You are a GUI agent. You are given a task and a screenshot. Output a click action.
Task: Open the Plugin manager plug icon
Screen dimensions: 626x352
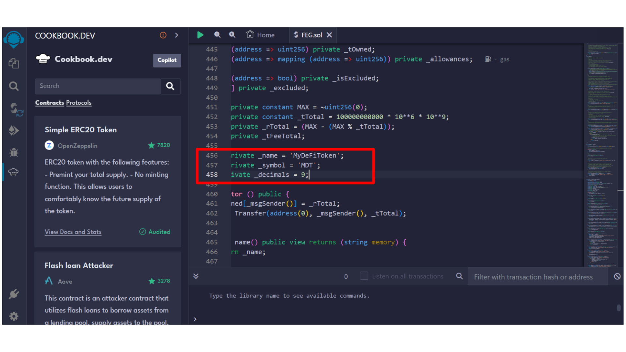[x=14, y=294]
